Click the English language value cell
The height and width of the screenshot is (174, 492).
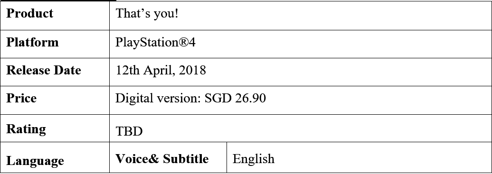(360, 158)
